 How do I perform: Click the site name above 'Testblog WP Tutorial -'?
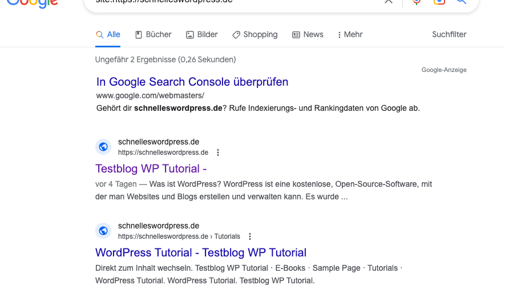(159, 142)
